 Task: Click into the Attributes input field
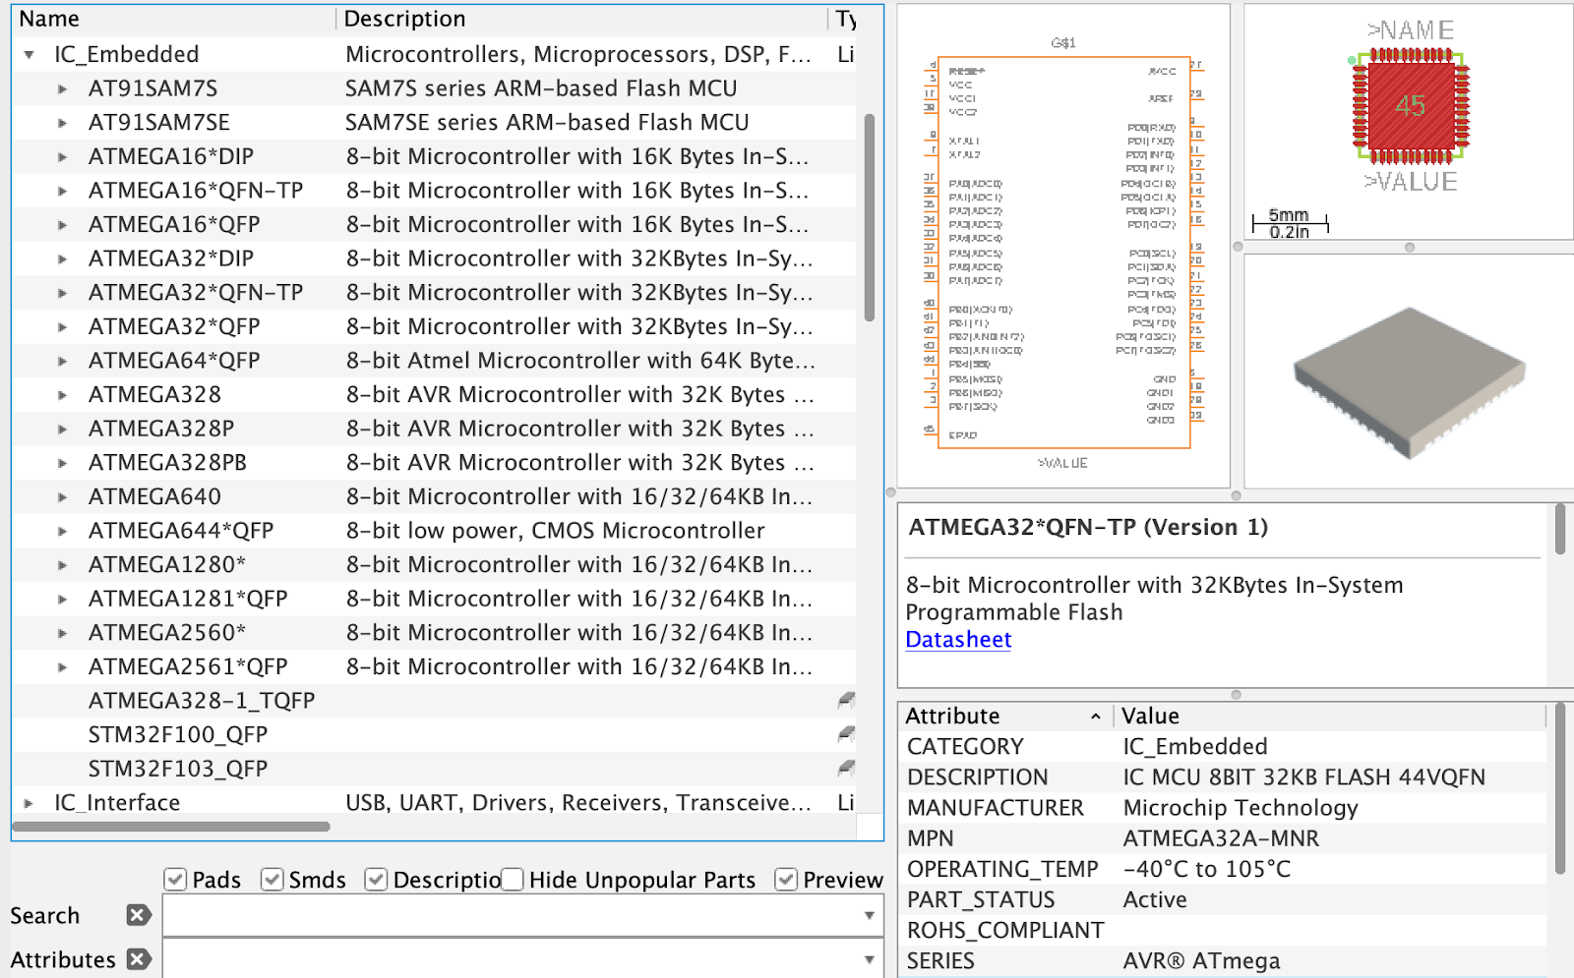coord(512,959)
